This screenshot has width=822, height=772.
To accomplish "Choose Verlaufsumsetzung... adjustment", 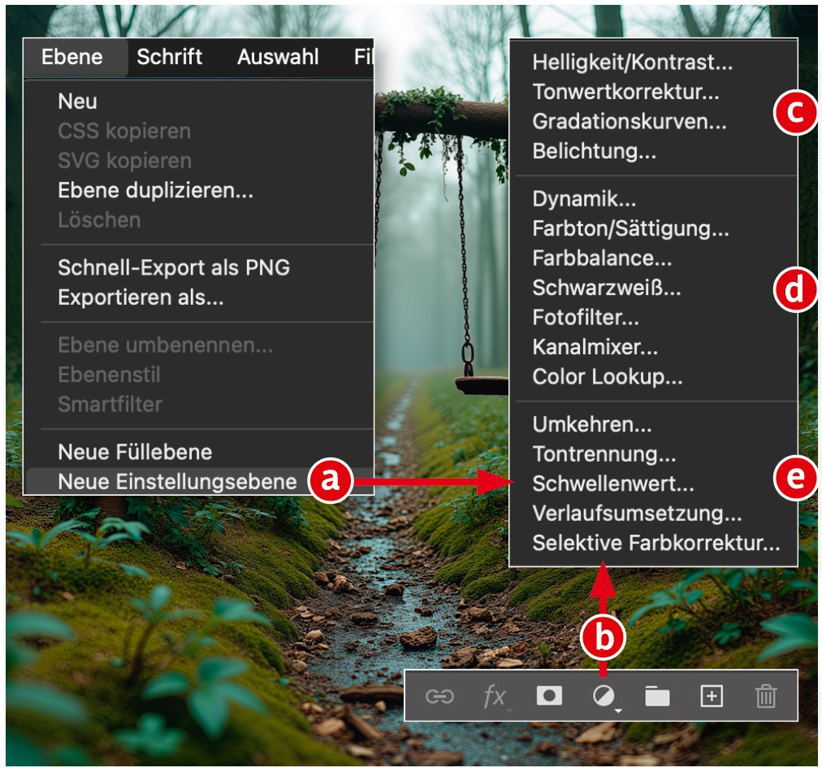I will click(637, 514).
